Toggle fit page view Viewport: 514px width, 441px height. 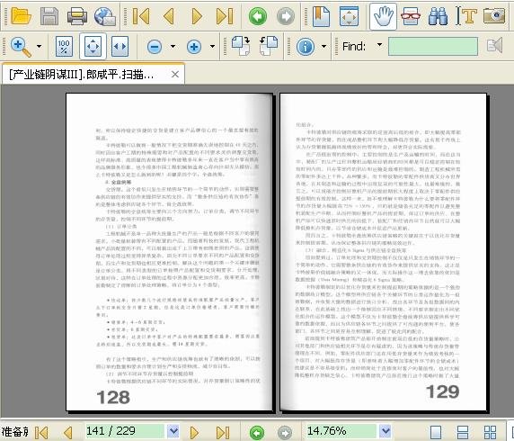(x=93, y=46)
